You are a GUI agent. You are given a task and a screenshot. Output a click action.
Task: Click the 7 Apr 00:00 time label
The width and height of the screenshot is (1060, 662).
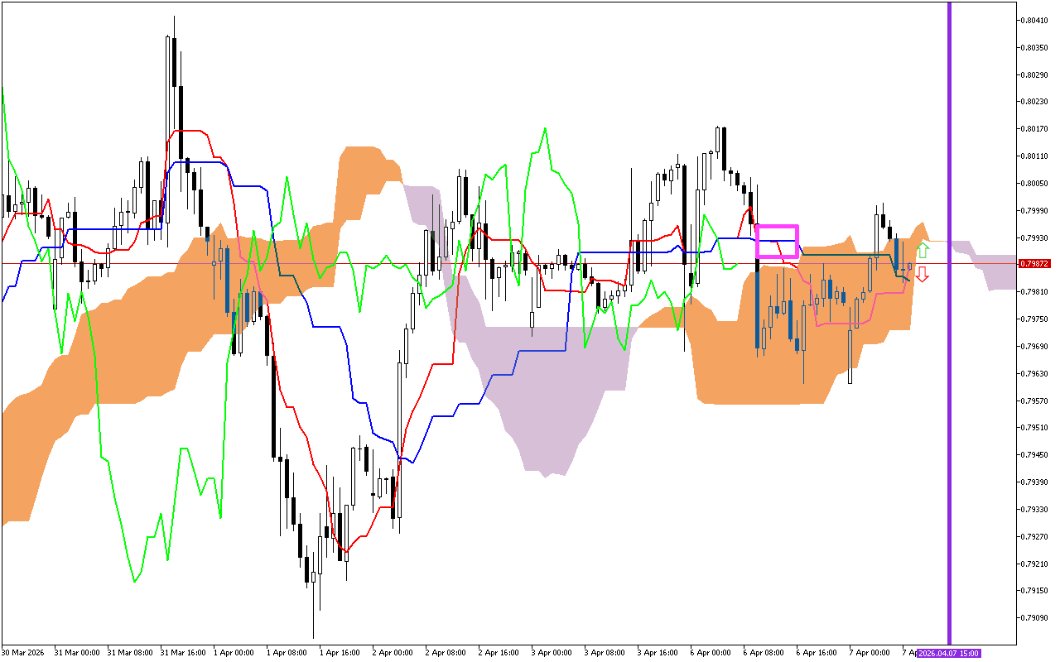[870, 652]
